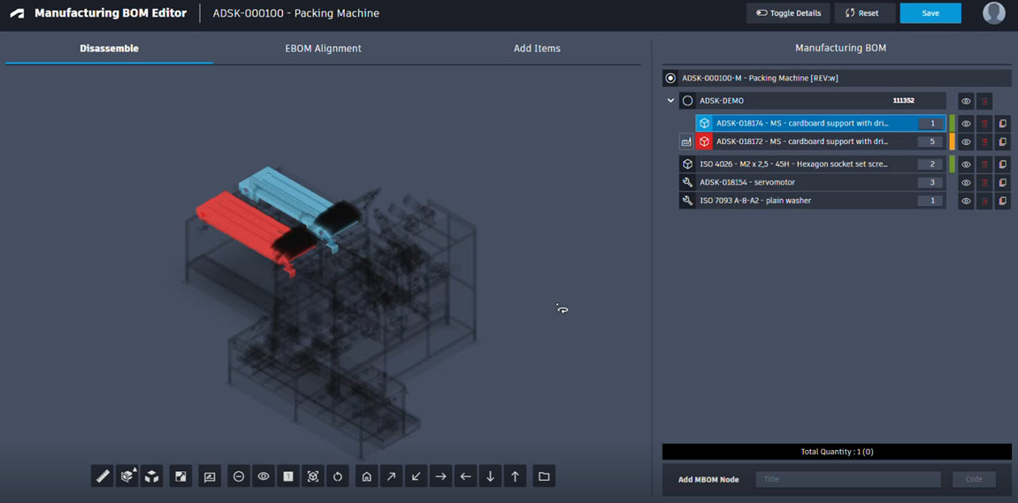Image resolution: width=1018 pixels, height=503 pixels.
Task: Switch to the Disassemble tab
Action: point(109,49)
